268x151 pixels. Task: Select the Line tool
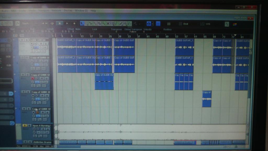pyautogui.click(x=121, y=23)
